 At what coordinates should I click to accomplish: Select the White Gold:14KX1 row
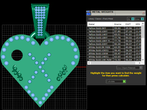tap(114, 57)
